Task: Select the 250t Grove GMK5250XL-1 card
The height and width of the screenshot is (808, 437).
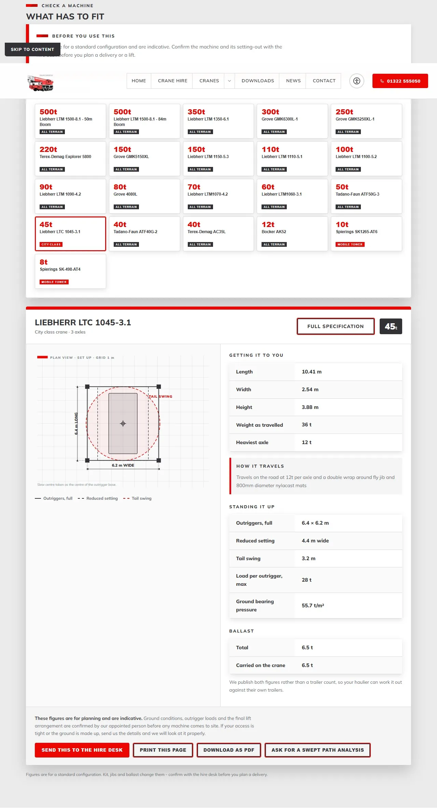Action: [x=366, y=121]
